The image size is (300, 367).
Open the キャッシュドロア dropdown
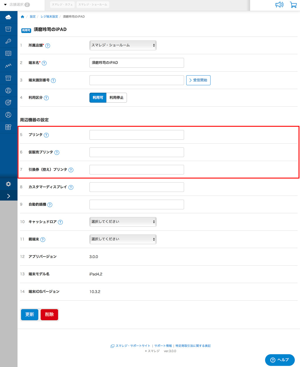[x=123, y=222]
